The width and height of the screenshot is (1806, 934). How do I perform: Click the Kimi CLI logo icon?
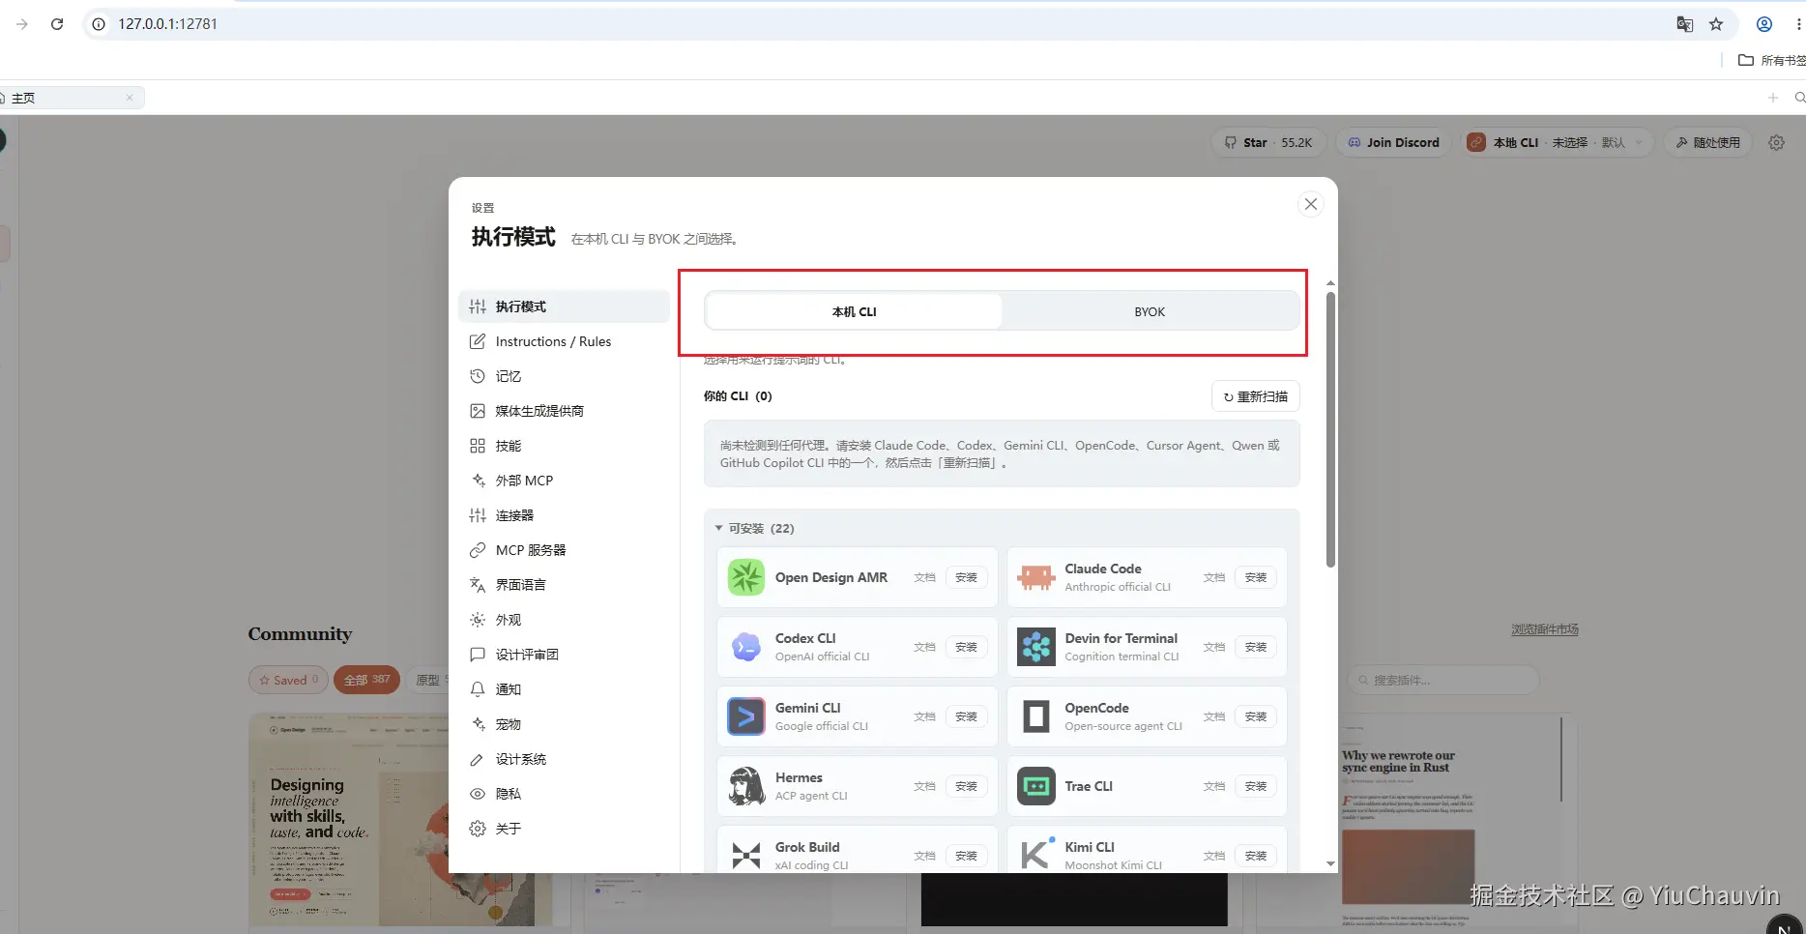pos(1036,856)
